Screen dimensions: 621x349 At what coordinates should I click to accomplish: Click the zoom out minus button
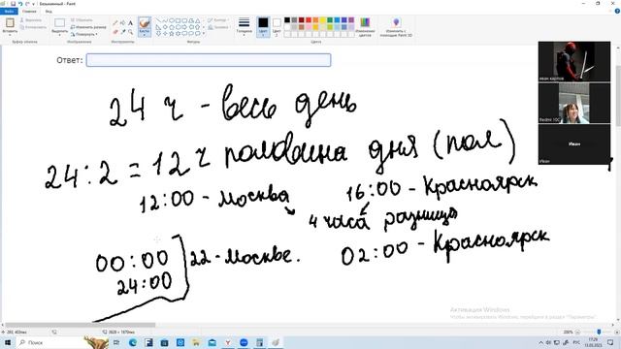click(x=578, y=332)
